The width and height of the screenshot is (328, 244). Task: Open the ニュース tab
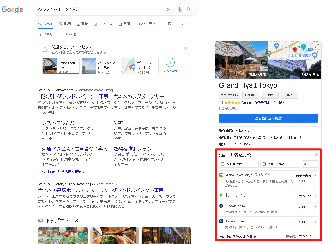(x=103, y=24)
